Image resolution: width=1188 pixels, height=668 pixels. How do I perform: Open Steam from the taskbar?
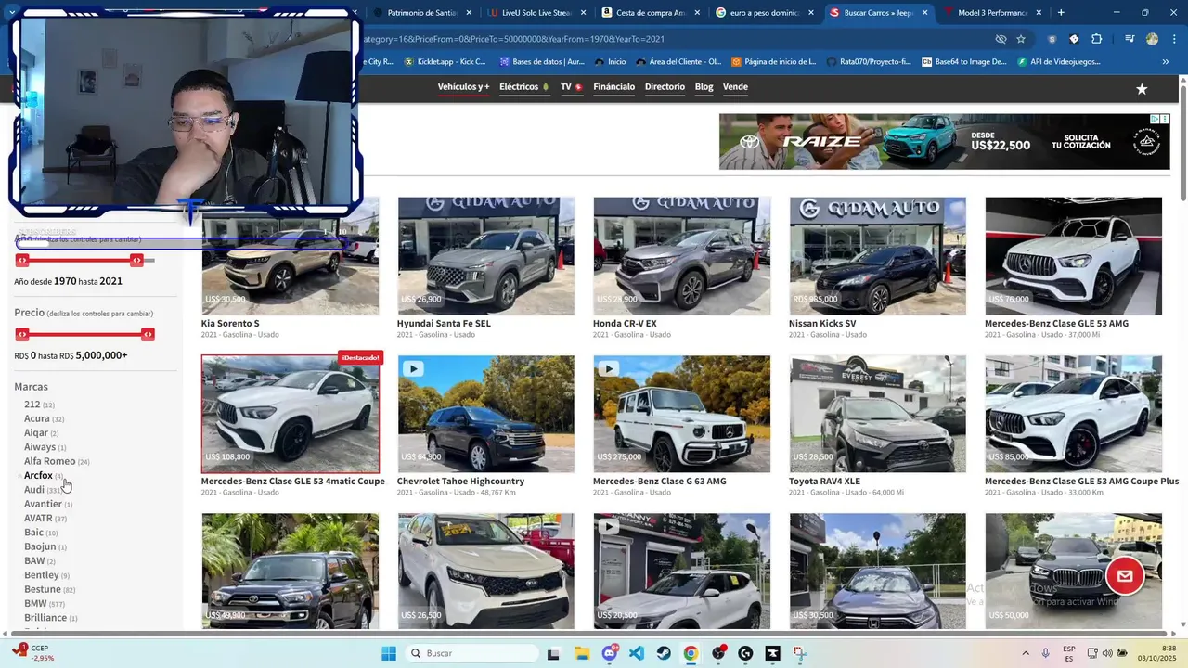[x=664, y=653]
